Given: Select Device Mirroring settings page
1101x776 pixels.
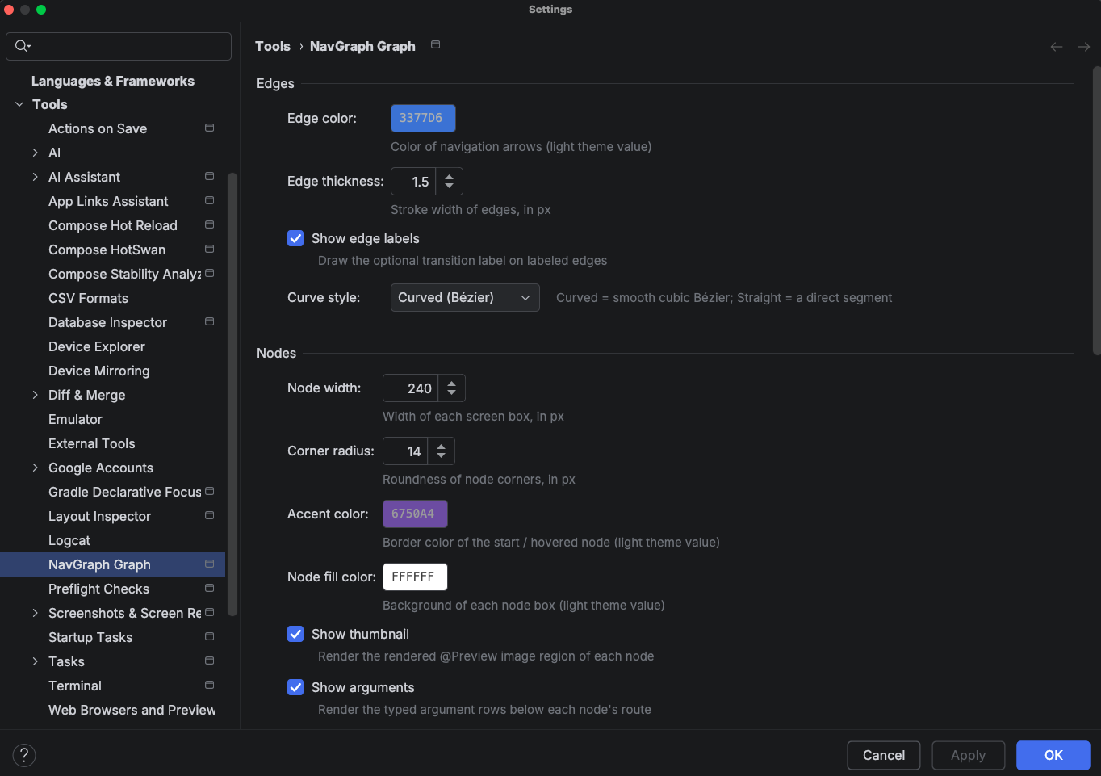Looking at the screenshot, I should click(x=99, y=371).
